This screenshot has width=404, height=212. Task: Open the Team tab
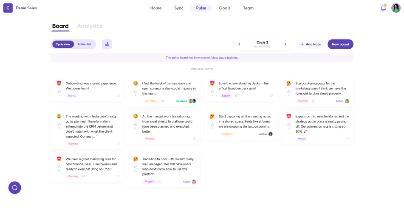[x=249, y=8]
